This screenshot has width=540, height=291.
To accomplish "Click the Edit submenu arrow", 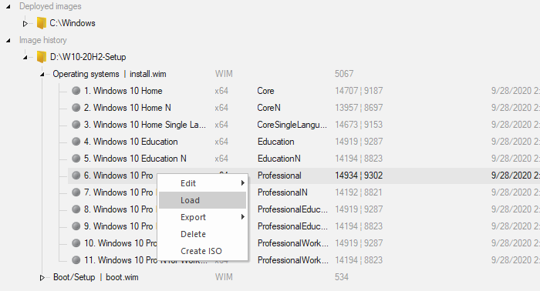I will (243, 183).
